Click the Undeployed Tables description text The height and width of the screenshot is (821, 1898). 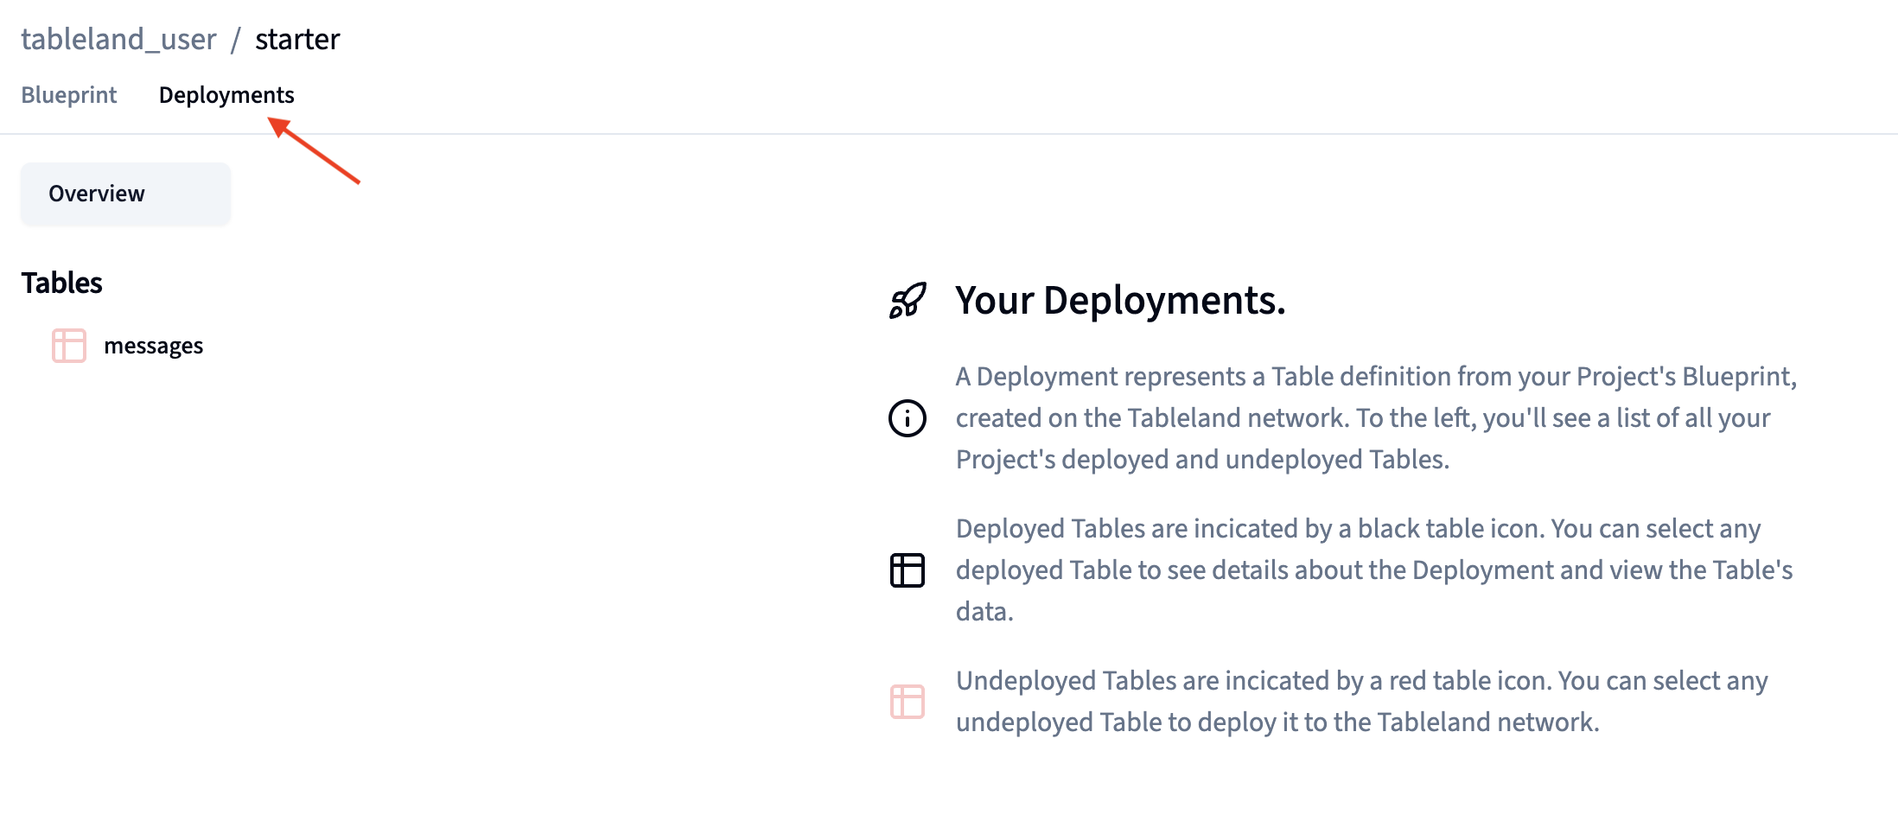click(x=1362, y=702)
